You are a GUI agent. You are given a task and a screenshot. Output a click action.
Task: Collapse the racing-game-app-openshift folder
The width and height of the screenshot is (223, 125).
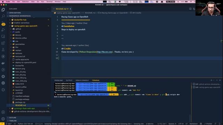pos(25,26)
